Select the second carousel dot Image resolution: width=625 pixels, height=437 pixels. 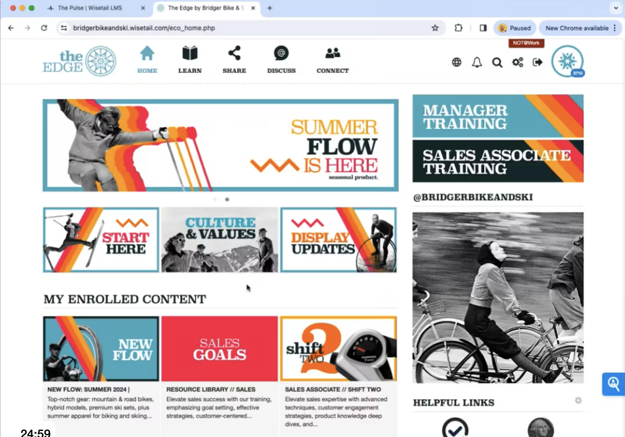point(227,199)
